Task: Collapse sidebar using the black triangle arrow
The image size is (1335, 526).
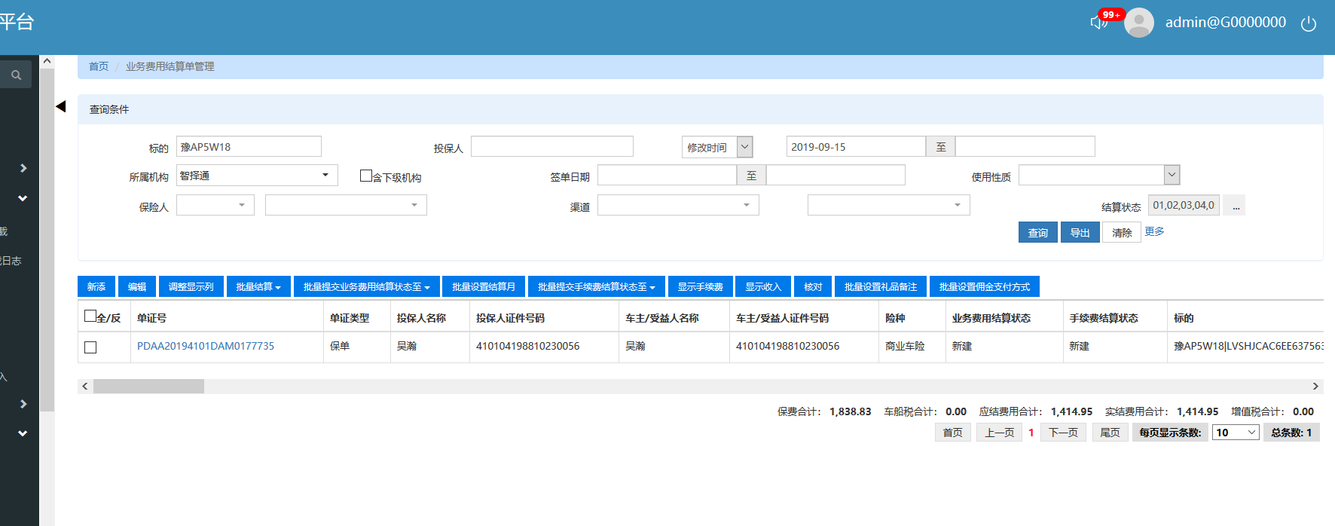Action: click(x=61, y=106)
